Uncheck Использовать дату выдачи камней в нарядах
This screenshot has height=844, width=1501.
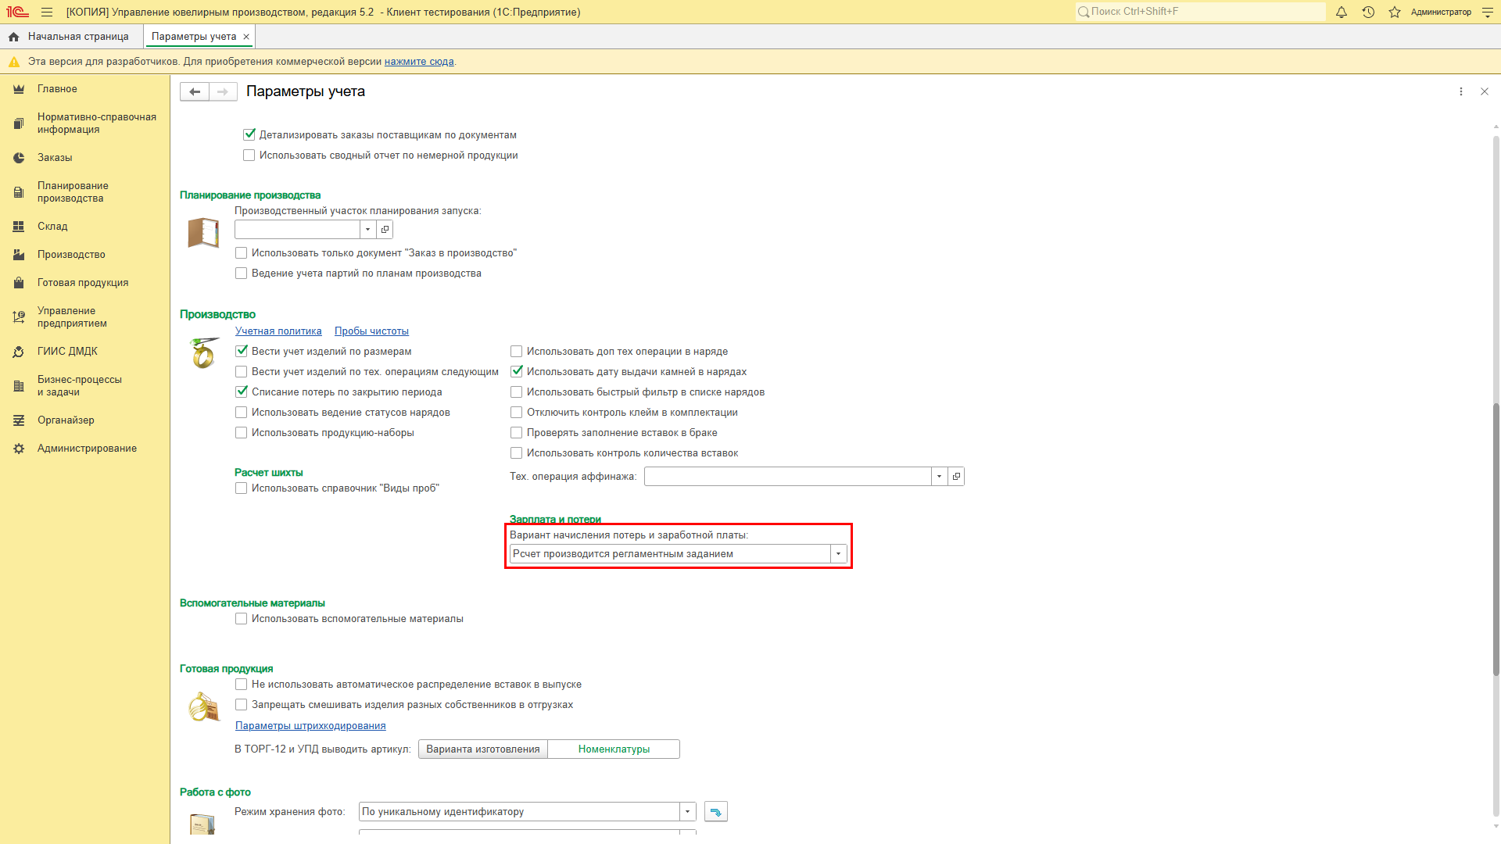point(517,371)
